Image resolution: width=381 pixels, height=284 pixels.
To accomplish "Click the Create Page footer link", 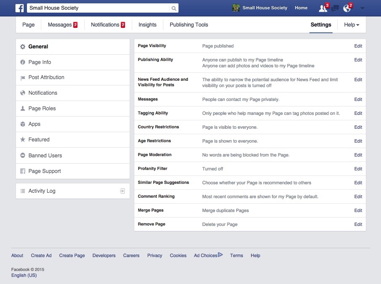I will tap(72, 256).
